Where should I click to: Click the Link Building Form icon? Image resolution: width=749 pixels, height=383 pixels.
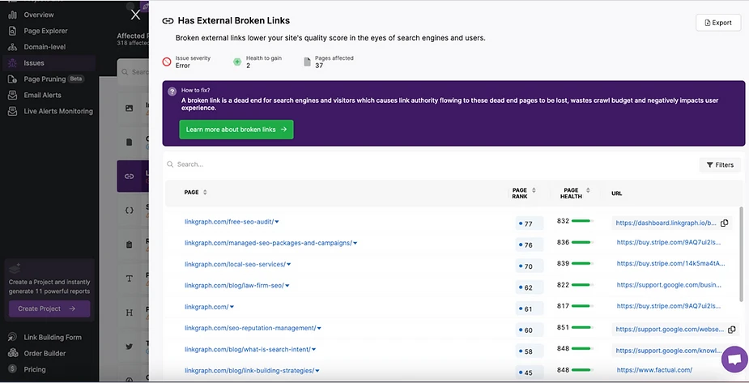coord(13,337)
